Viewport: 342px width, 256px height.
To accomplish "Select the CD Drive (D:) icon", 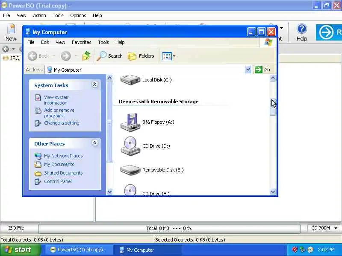I will point(130,146).
